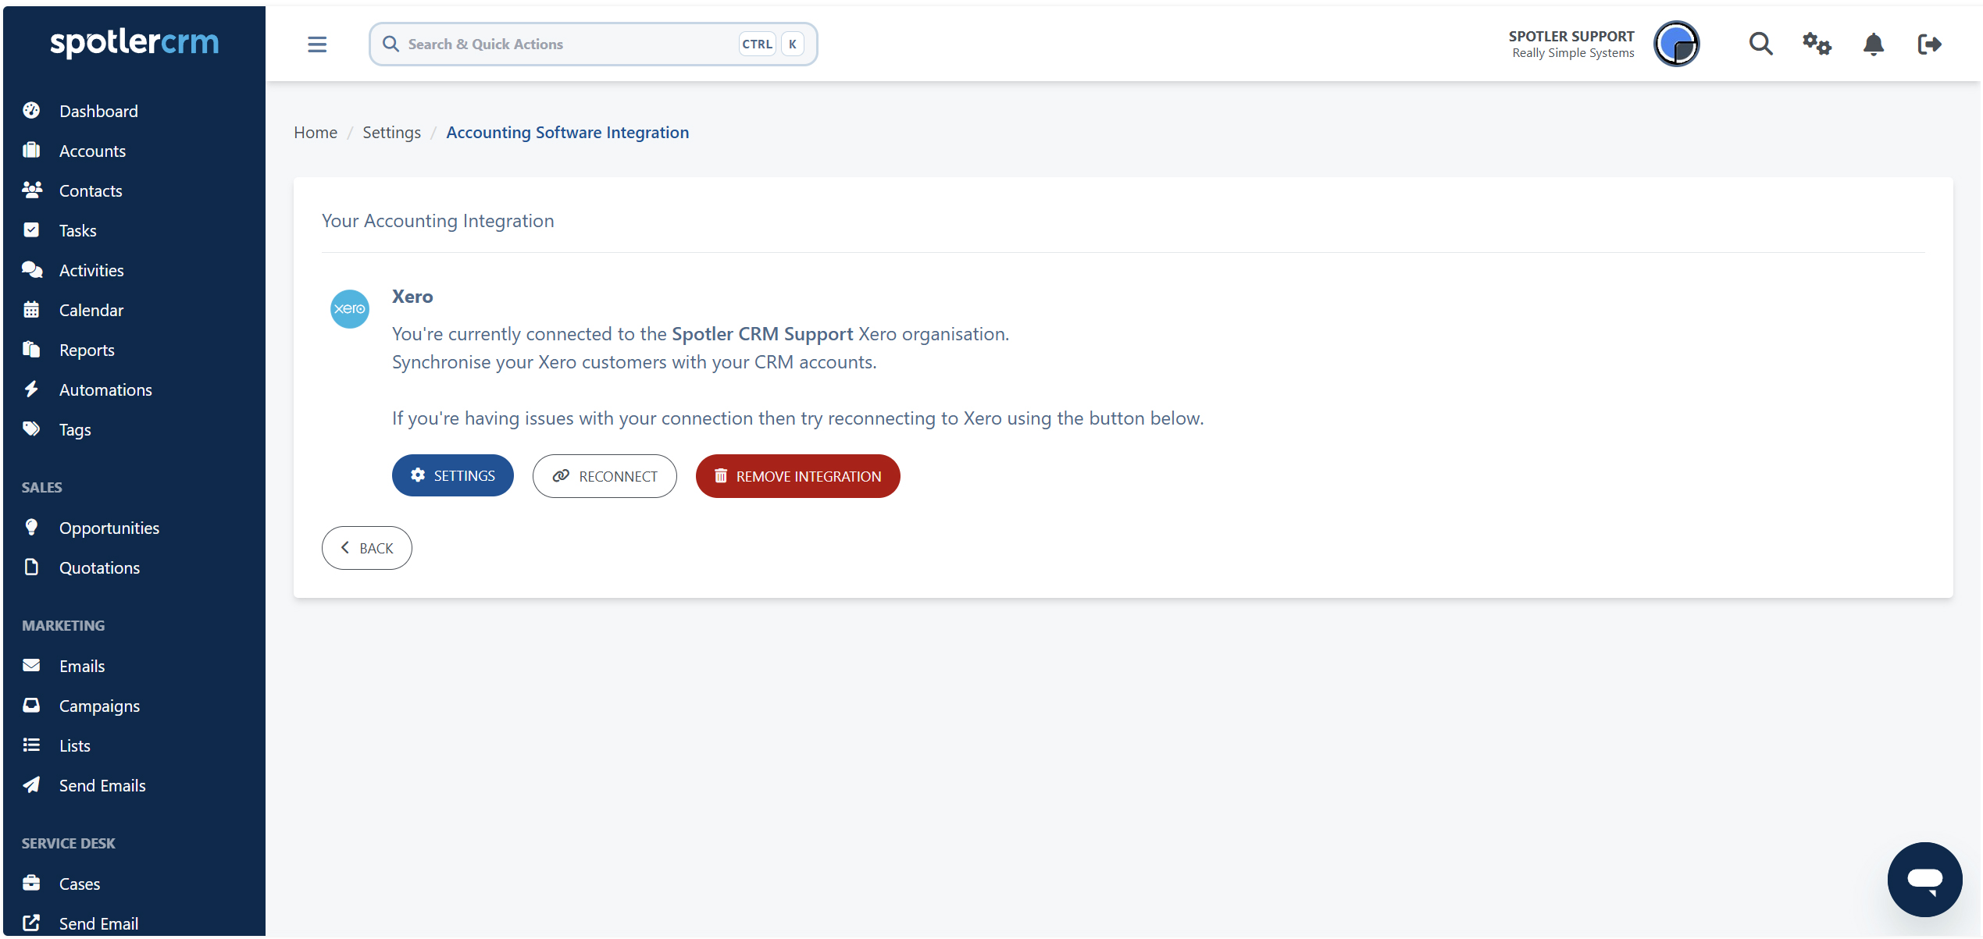This screenshot has width=1983, height=939.
Task: Open the Contacts menu item
Action: 91,190
